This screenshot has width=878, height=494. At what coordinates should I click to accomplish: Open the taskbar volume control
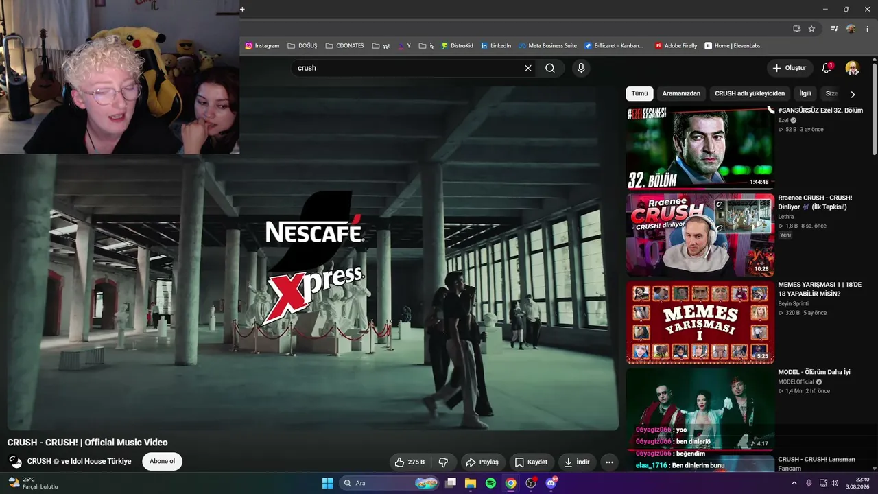(834, 483)
